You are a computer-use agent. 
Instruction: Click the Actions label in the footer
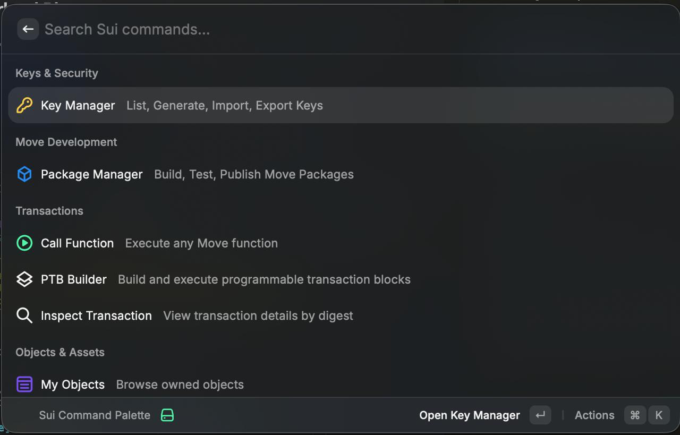594,415
